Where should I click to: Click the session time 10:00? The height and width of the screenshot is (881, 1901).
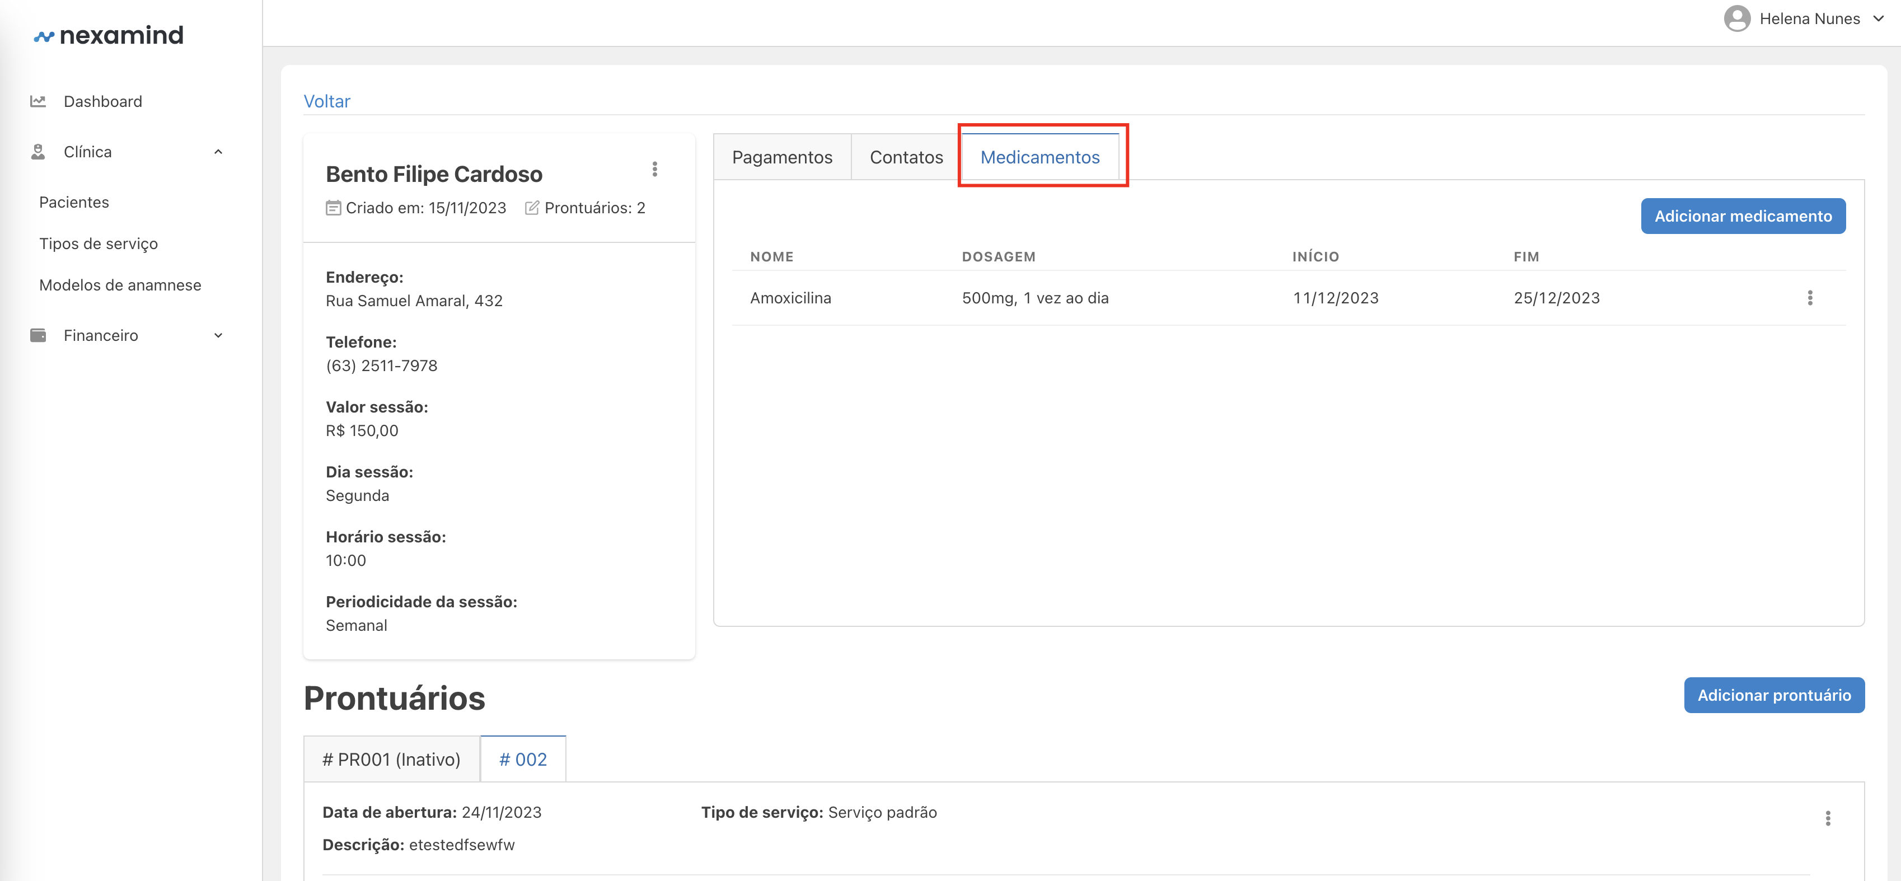coord(345,561)
